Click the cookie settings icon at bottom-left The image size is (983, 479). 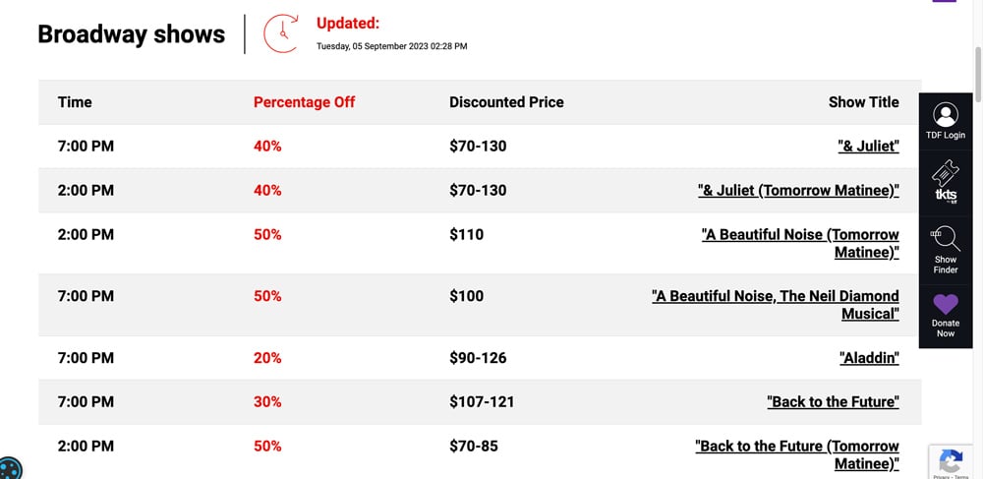tap(9, 469)
